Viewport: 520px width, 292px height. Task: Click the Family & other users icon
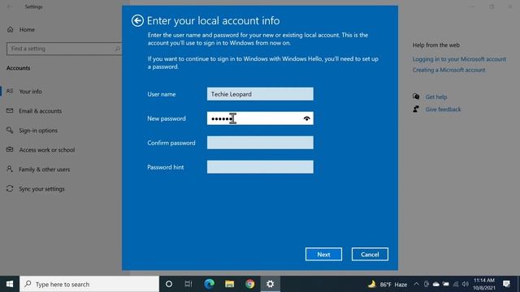pyautogui.click(x=10, y=170)
